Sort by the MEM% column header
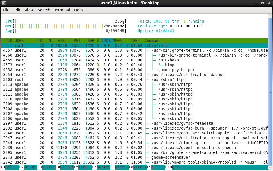Viewport: 273px width, 171px height. coord(117,41)
